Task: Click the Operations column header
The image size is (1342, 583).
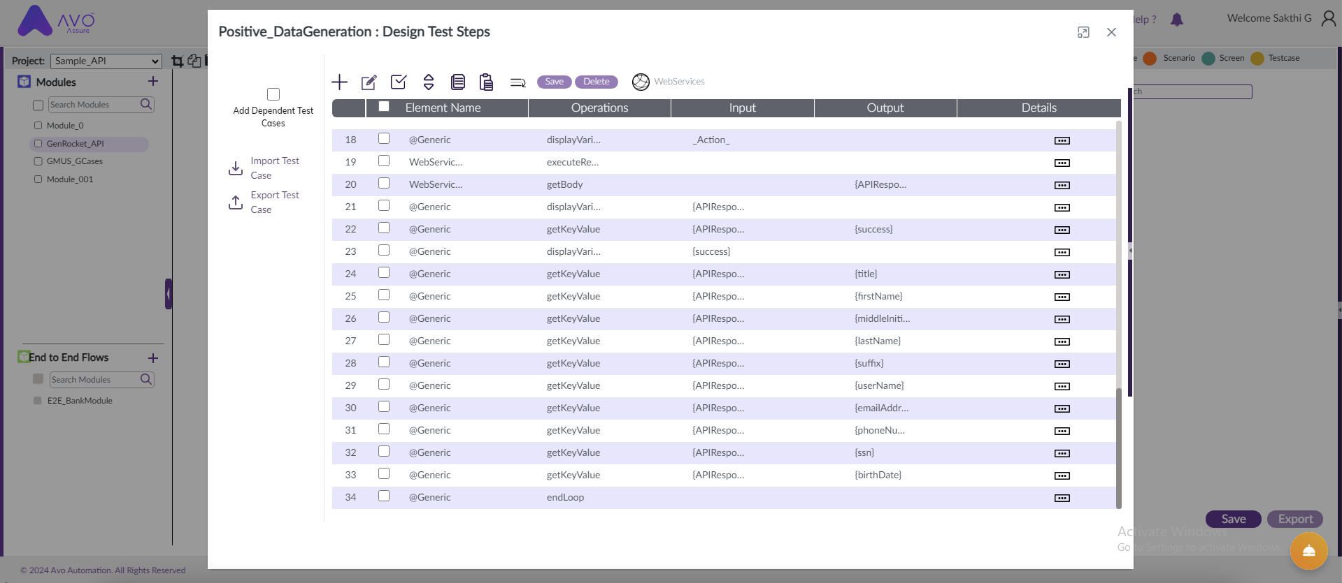Action: pos(599,108)
